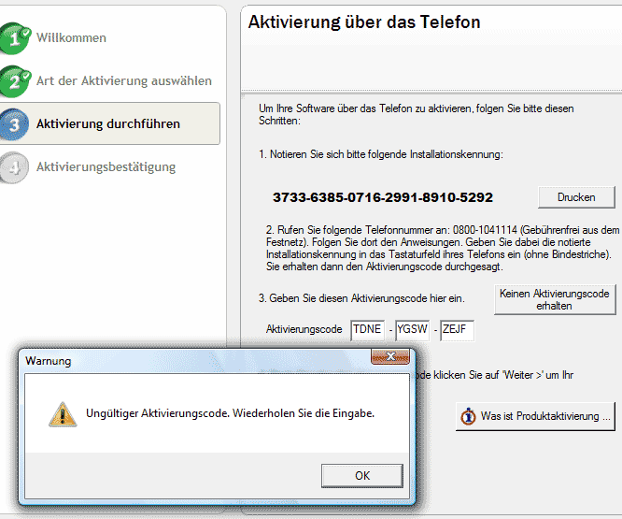This screenshot has height=519, width=622.
Task: Click the Warnung dialog title
Action: click(49, 361)
